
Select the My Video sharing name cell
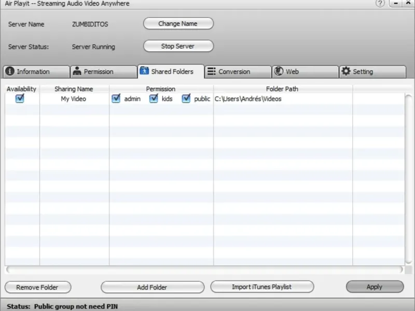(74, 99)
